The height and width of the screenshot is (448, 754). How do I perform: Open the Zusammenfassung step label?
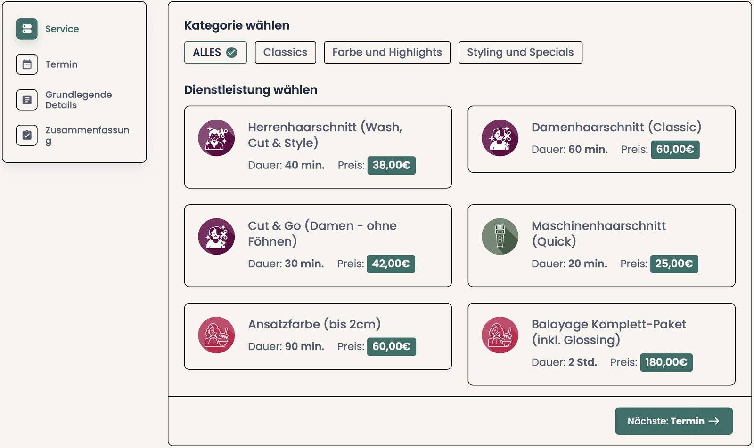pyautogui.click(x=87, y=135)
